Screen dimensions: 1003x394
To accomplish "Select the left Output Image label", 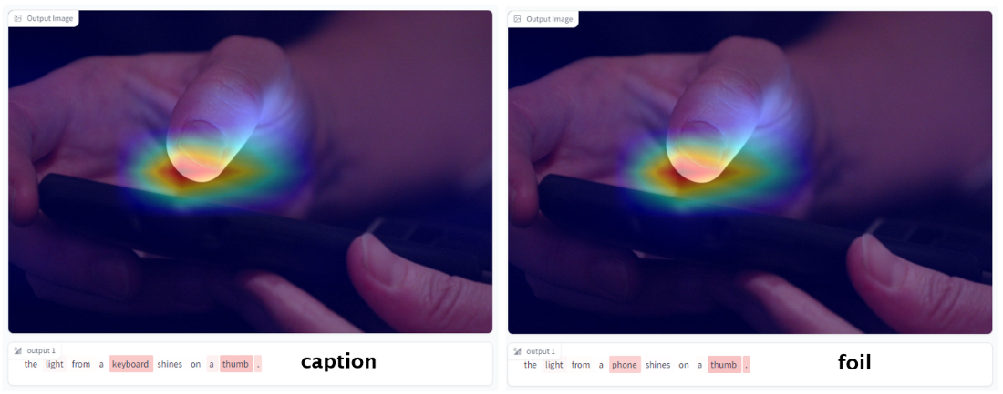I will [44, 18].
